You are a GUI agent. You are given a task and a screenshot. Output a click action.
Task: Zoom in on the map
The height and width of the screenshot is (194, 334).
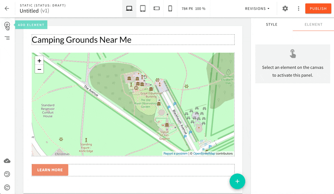click(39, 61)
